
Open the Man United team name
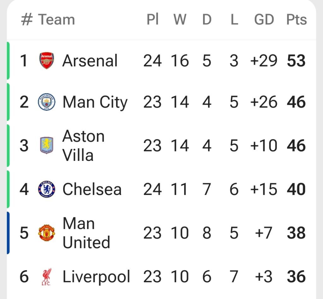click(x=86, y=233)
